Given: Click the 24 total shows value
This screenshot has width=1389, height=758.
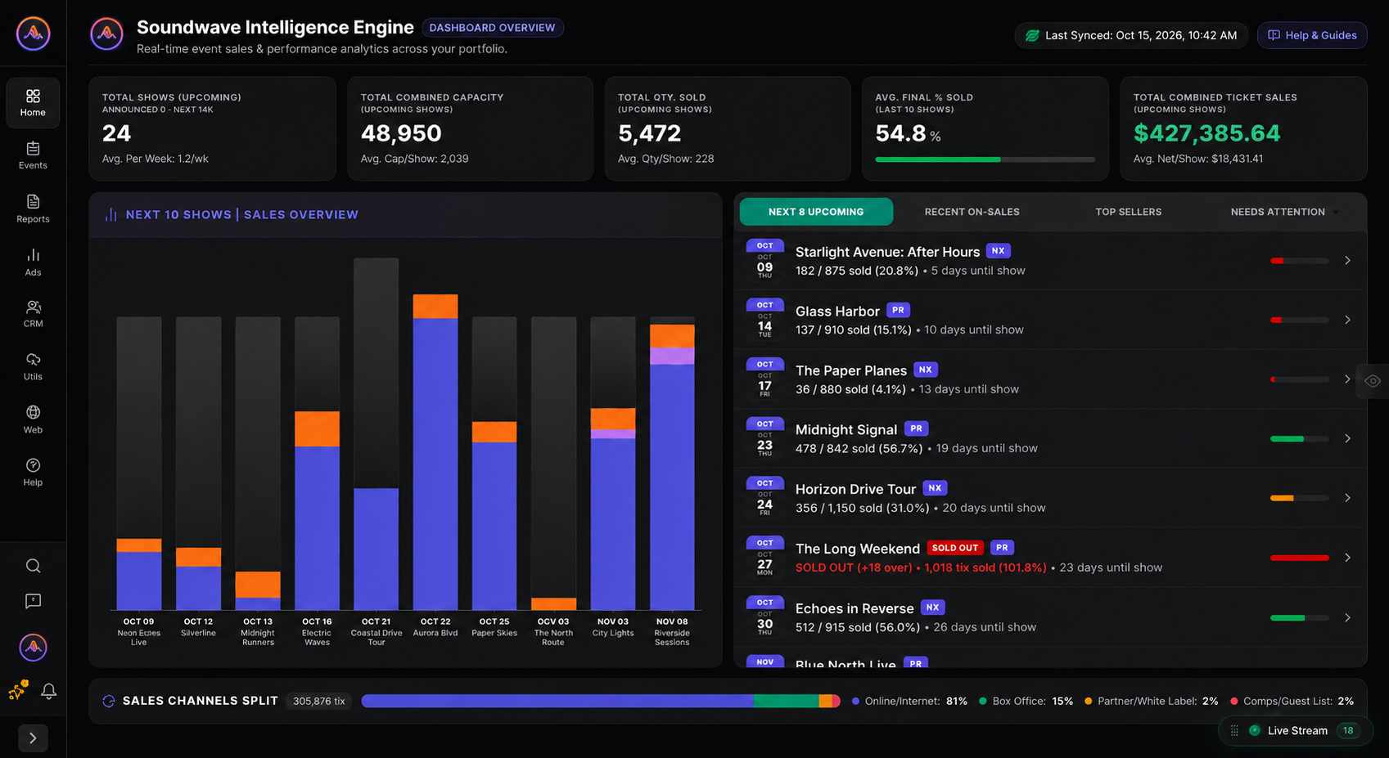Looking at the screenshot, I should pos(116,133).
